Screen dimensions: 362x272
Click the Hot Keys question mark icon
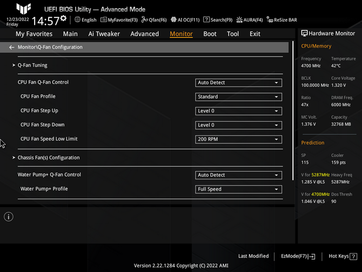pyautogui.click(x=353, y=256)
